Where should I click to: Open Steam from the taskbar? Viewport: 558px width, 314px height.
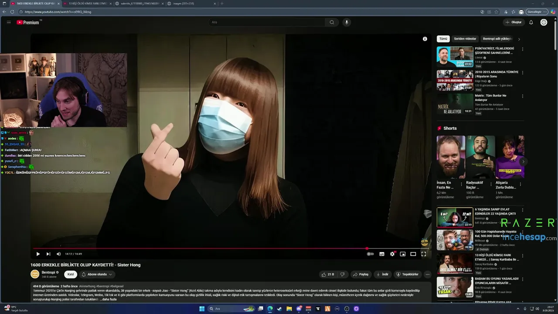pyautogui.click(x=279, y=309)
